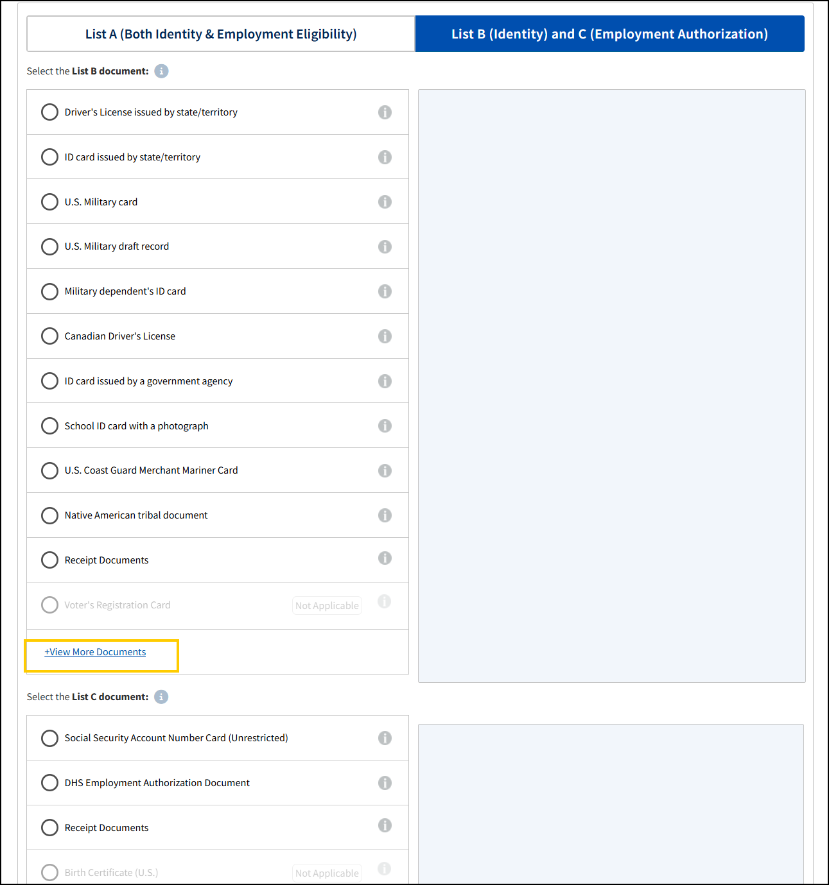This screenshot has height=885, width=829.
Task: Open info icon for Driver's License option
Action: pos(385,112)
